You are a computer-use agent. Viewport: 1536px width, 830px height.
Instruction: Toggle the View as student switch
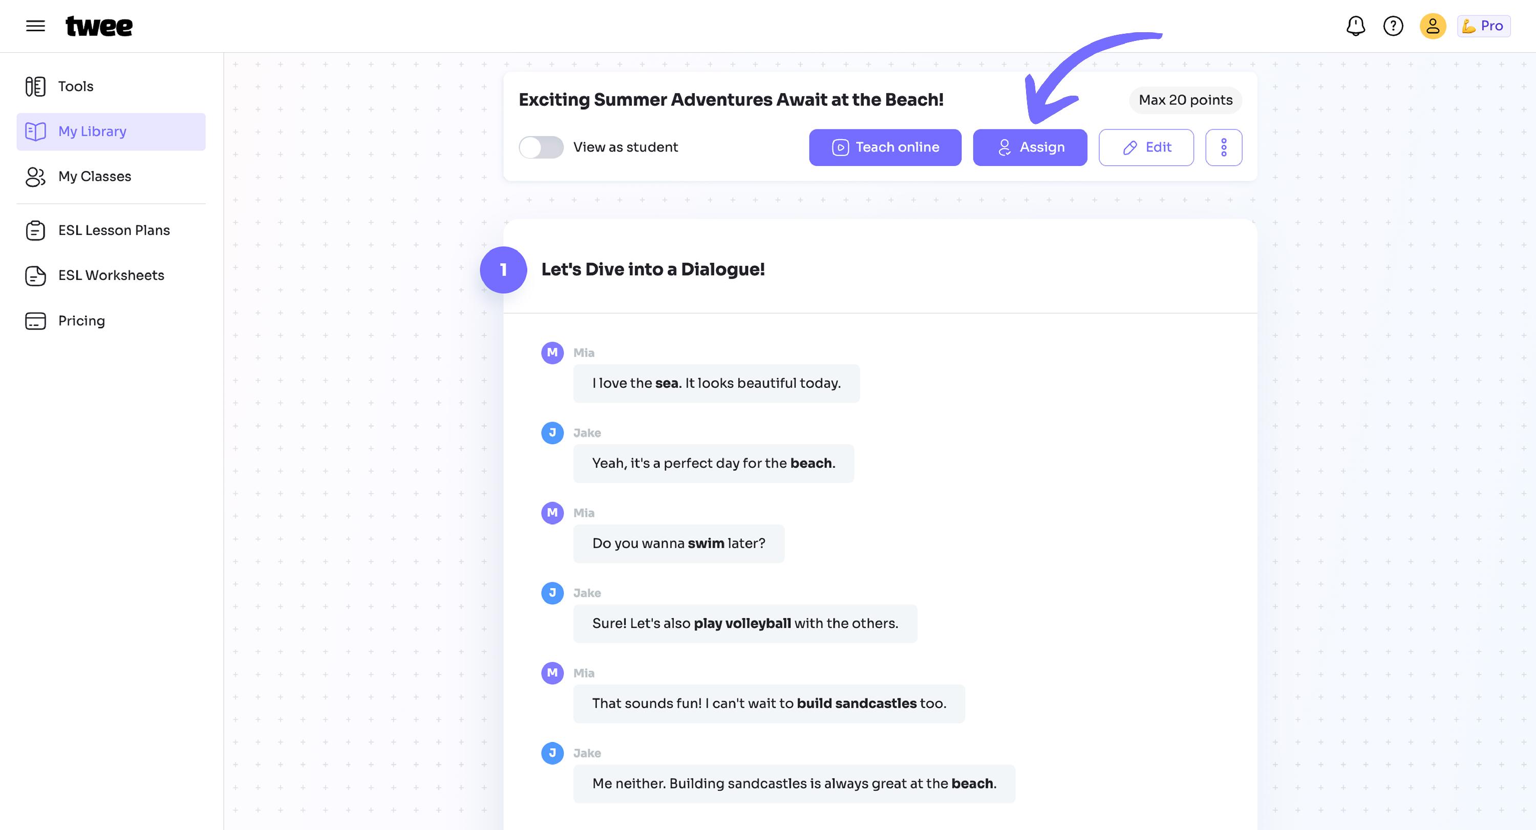541,147
